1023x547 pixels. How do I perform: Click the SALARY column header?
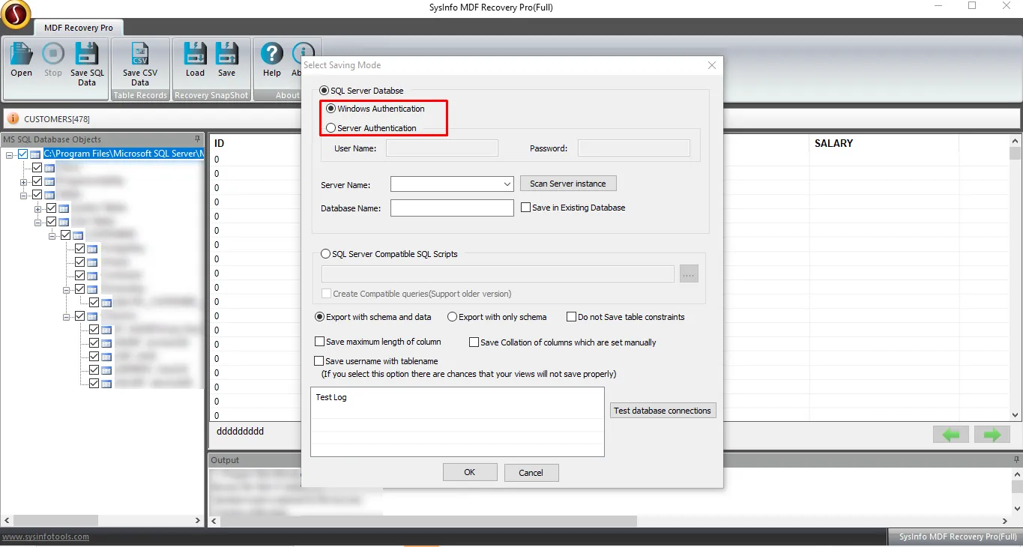click(x=833, y=143)
